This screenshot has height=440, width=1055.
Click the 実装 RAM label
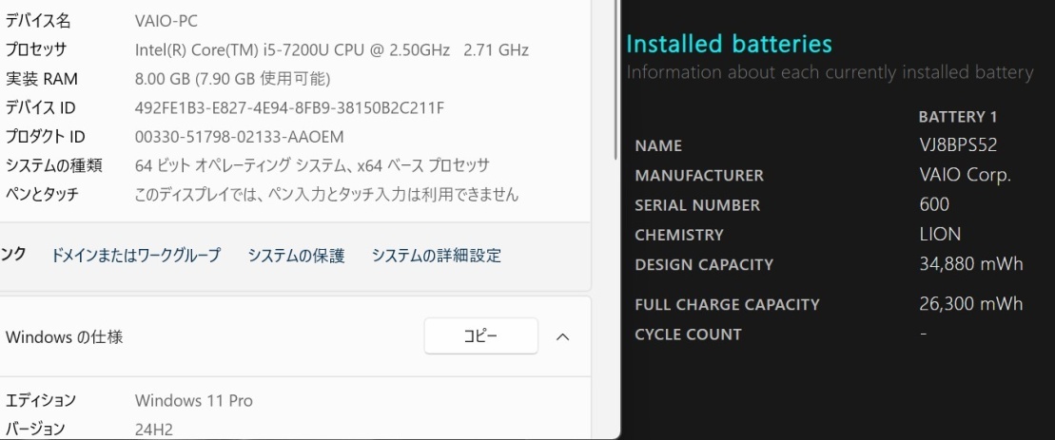42,79
